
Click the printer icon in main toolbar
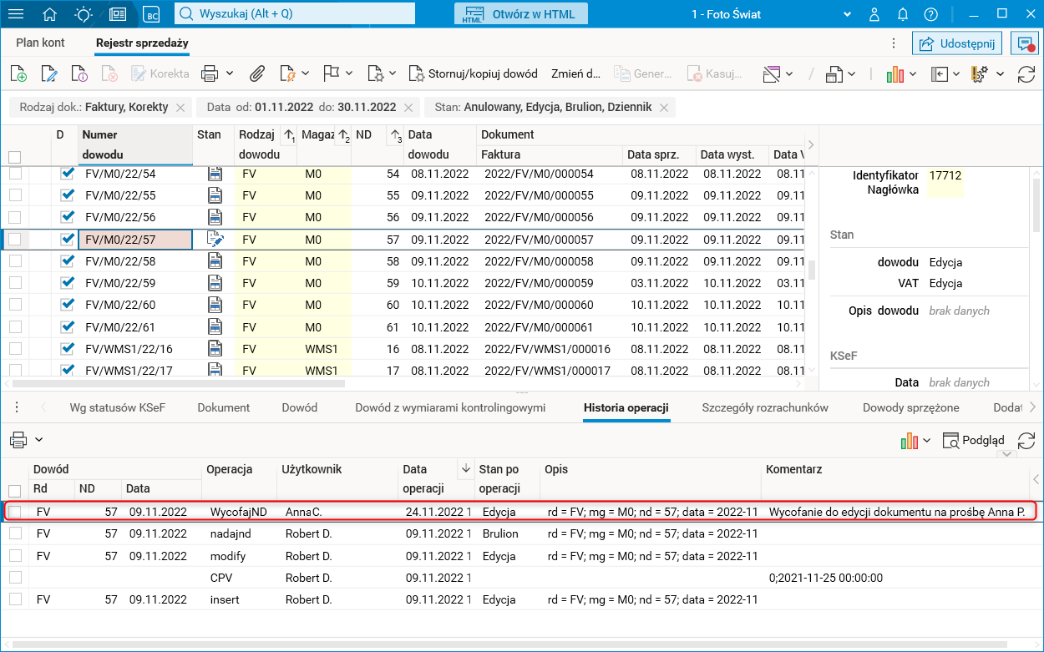[x=210, y=74]
